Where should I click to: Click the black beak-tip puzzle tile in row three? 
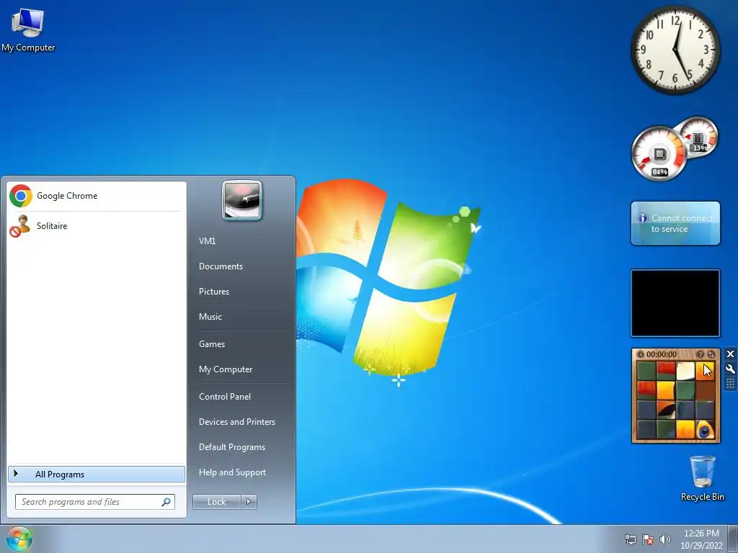pyautogui.click(x=666, y=410)
